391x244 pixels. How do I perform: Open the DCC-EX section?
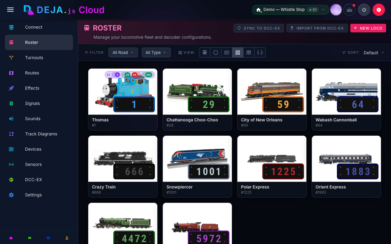(39, 180)
